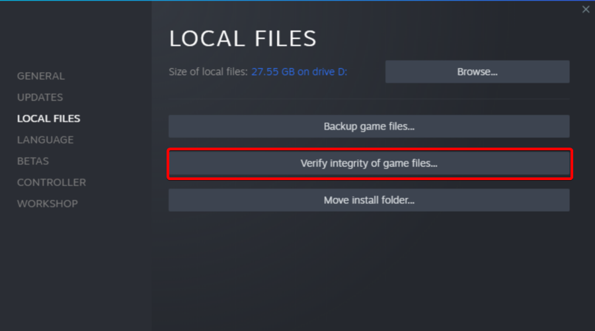This screenshot has height=331, width=595.
Task: Click the 'Size of local files:' label
Action: pyautogui.click(x=208, y=71)
